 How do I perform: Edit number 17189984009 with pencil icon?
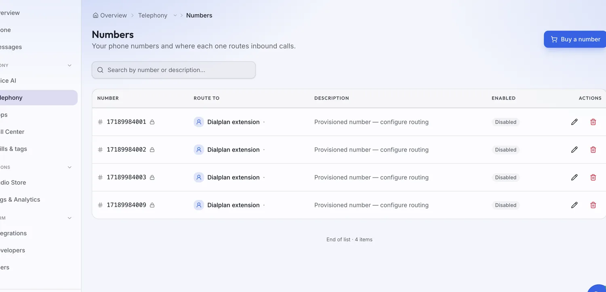tap(574, 205)
